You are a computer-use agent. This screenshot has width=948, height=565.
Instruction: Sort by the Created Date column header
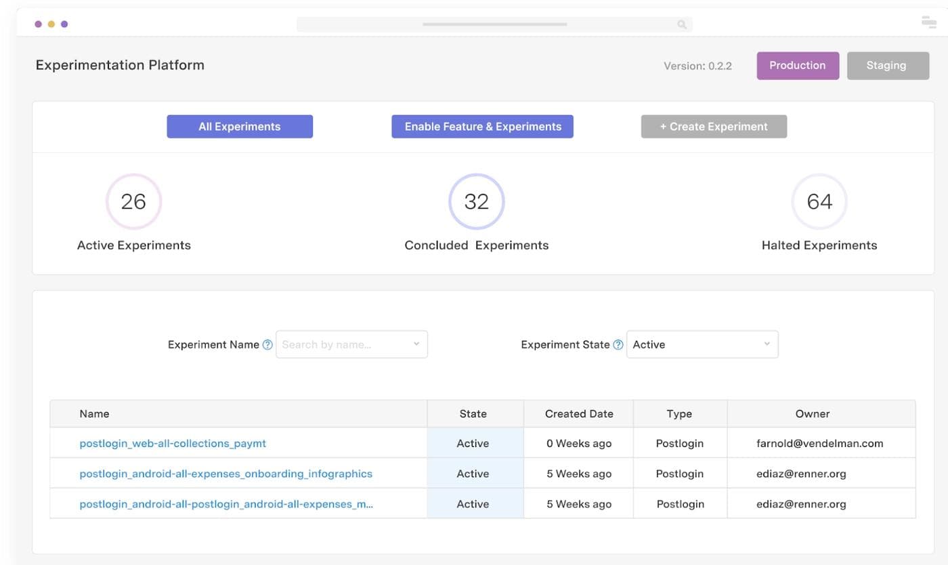[x=578, y=414]
